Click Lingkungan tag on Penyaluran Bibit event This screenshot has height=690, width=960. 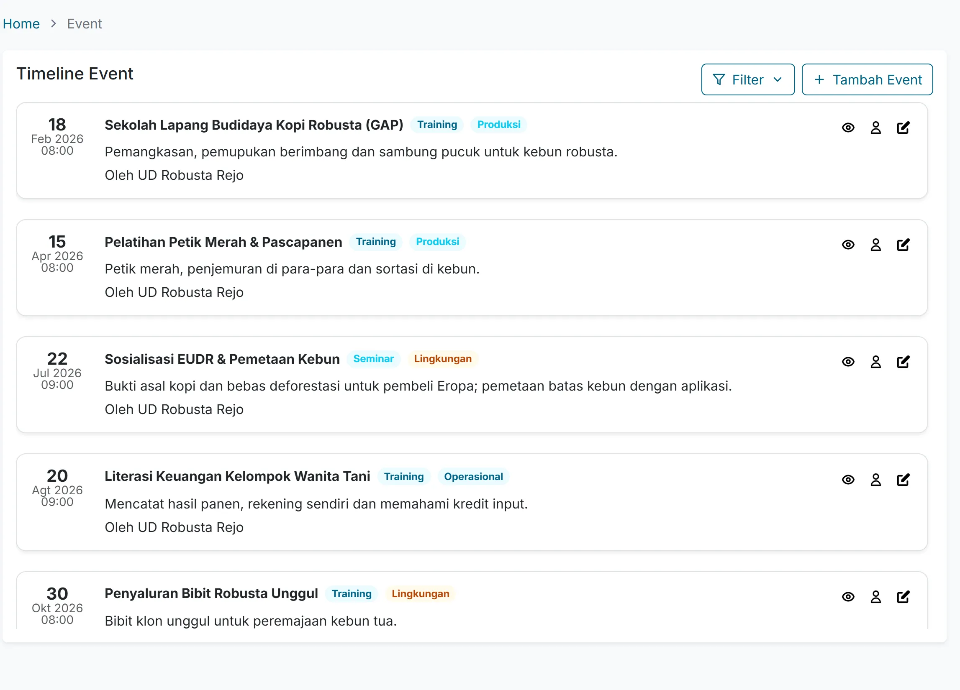tap(420, 593)
